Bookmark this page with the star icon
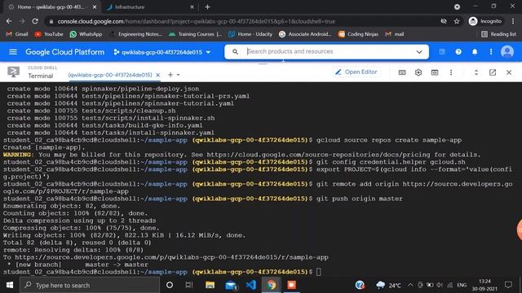The height and width of the screenshot is (293, 522). (457, 21)
